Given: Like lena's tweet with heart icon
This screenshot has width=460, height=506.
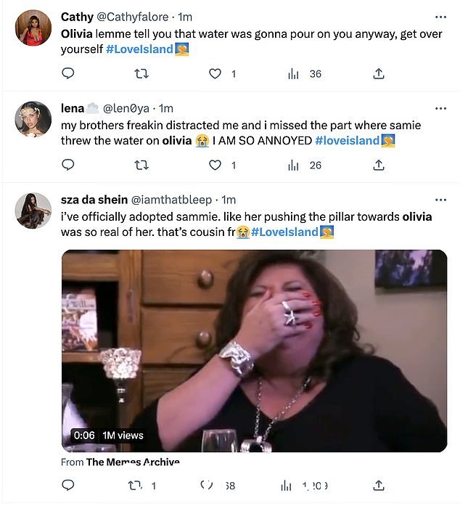Looking at the screenshot, I should click(215, 166).
